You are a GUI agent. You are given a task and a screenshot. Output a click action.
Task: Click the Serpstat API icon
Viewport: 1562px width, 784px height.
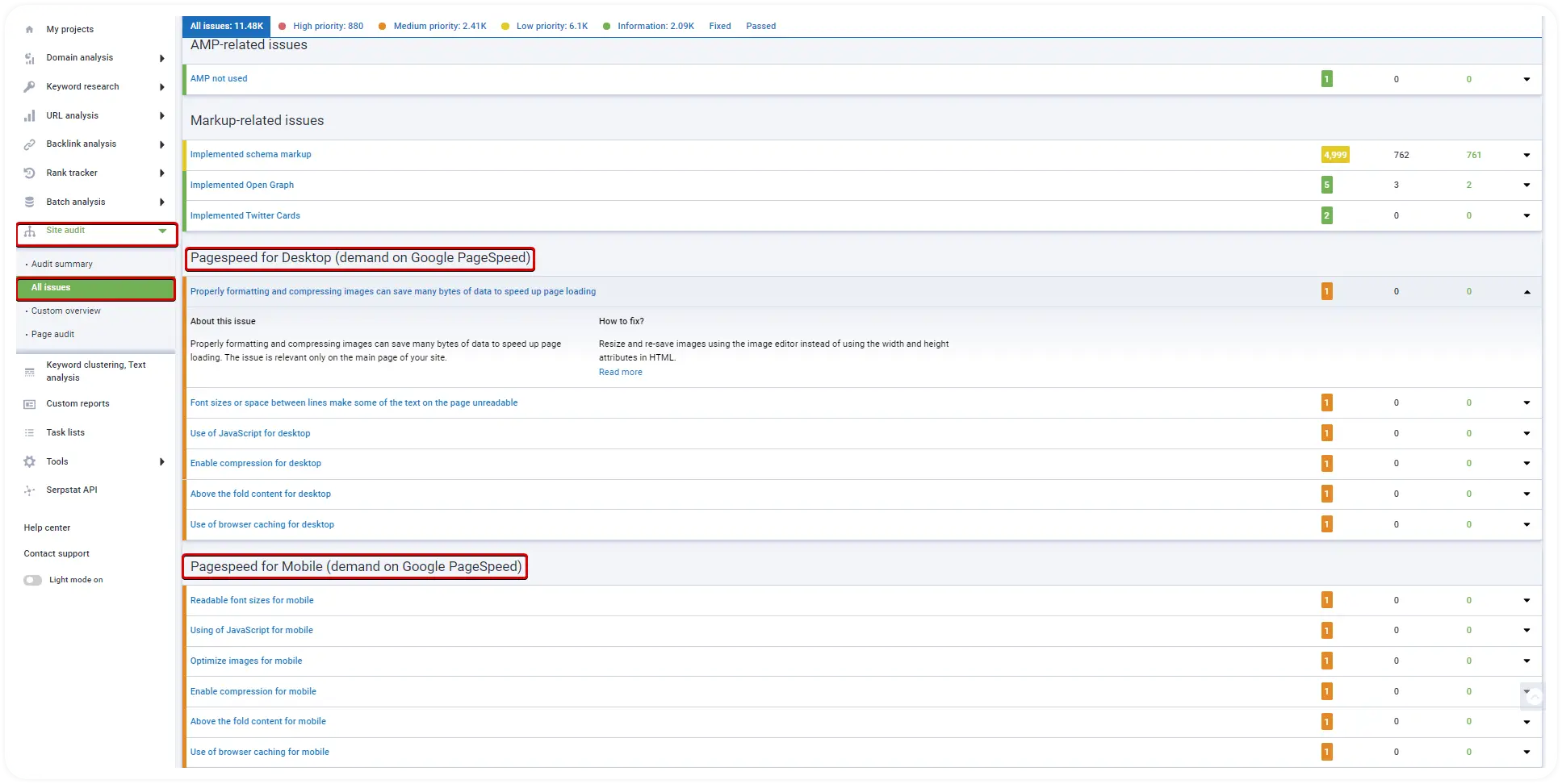tap(30, 490)
